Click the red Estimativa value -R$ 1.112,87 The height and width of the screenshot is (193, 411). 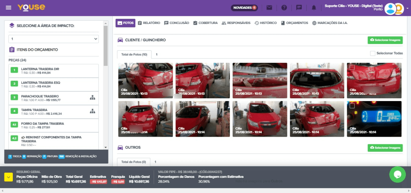tap(98, 181)
